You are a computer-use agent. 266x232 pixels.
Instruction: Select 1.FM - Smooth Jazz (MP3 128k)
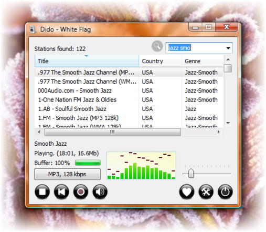129,118
